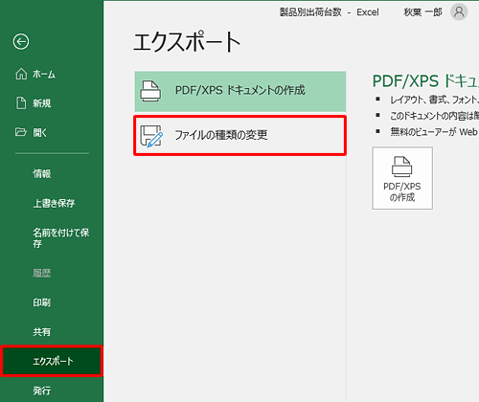Click the user account avatar icon
Viewport: 479px width, 402px height.
[x=459, y=12]
